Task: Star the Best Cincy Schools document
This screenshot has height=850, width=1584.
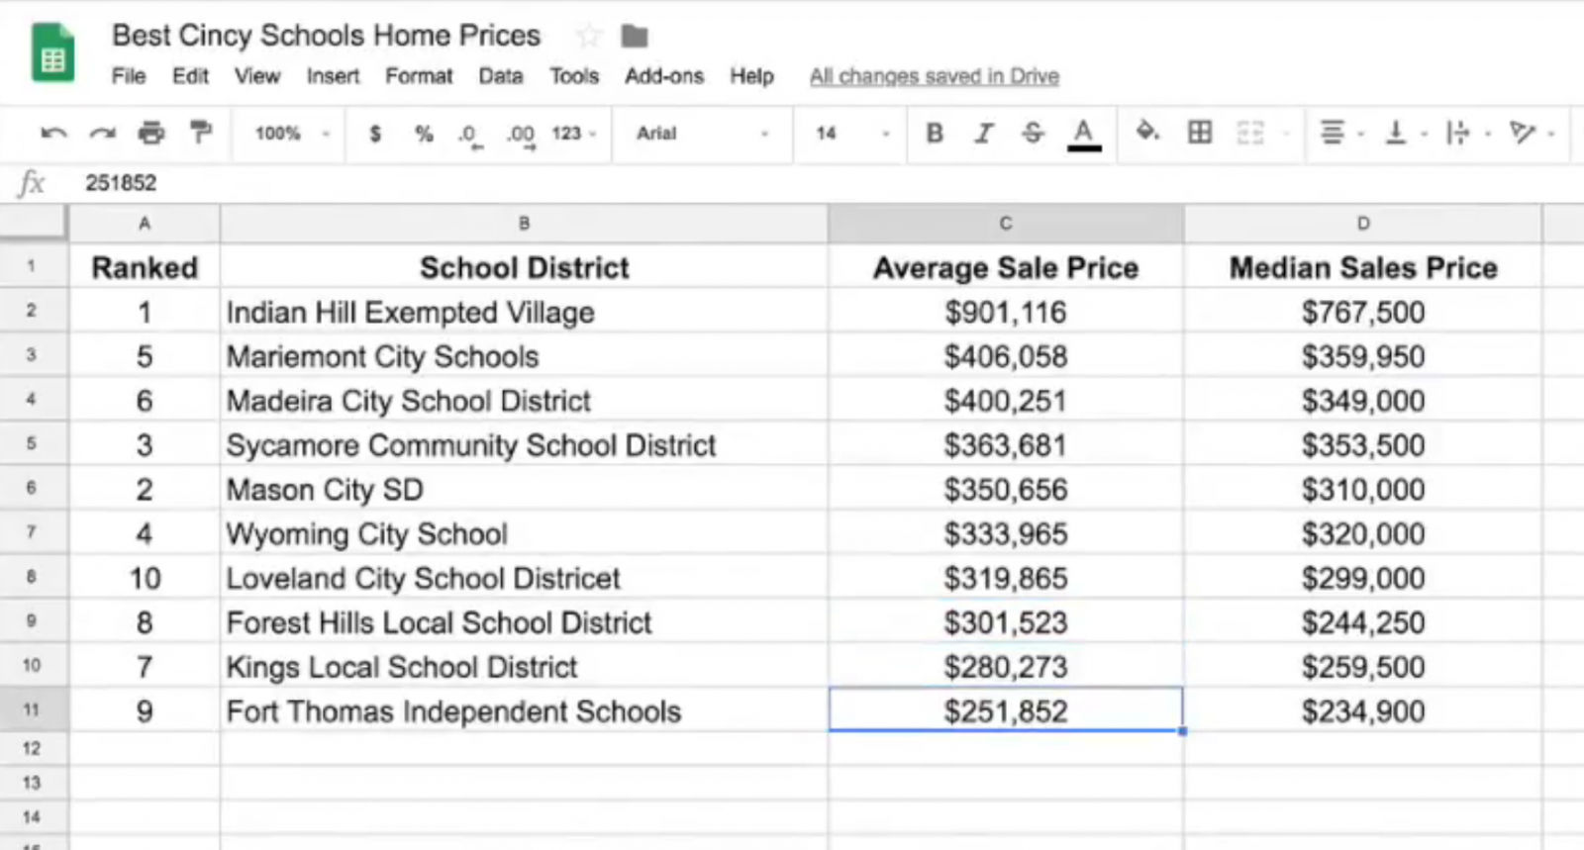Action: point(589,37)
